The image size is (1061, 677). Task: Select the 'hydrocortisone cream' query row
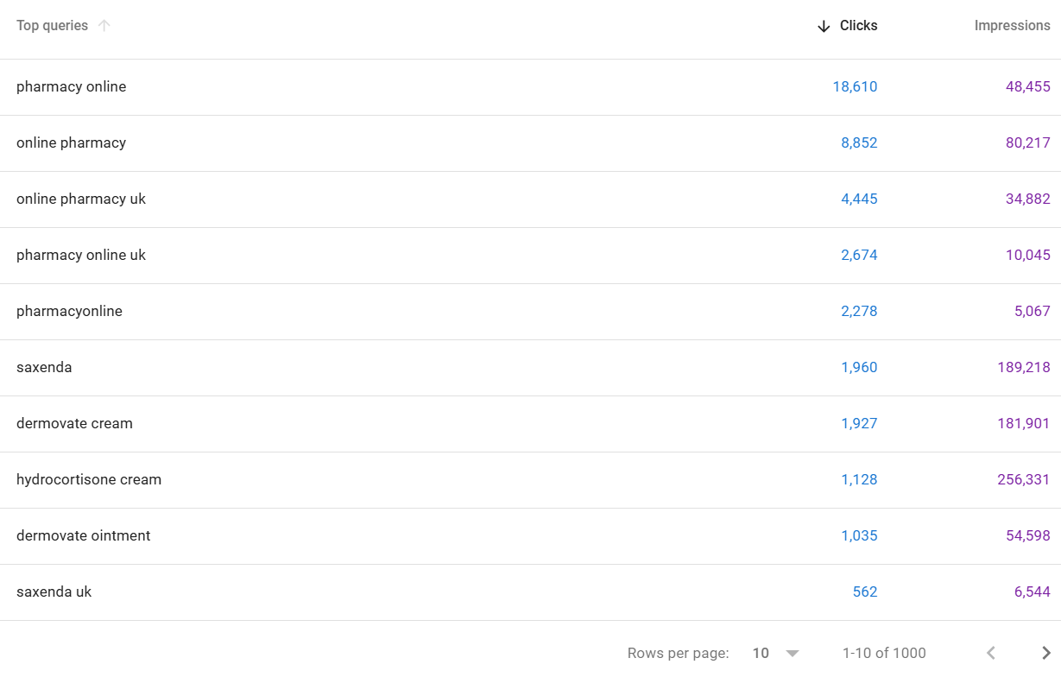89,479
